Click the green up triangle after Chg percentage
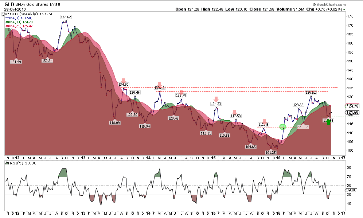Viewport: 363px width, 218px height. pos(344,9)
